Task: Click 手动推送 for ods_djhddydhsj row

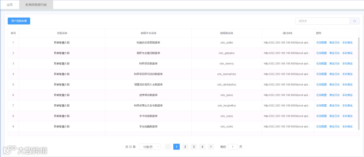Action: pos(347,85)
